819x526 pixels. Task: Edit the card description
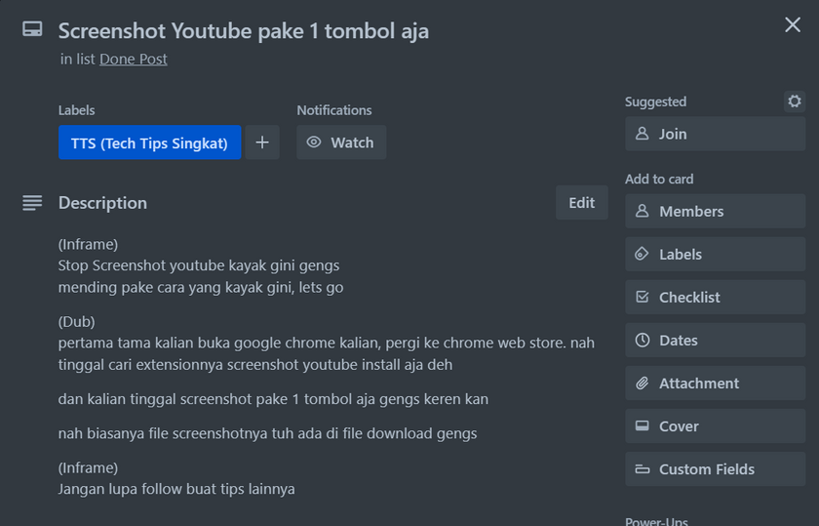coord(581,203)
